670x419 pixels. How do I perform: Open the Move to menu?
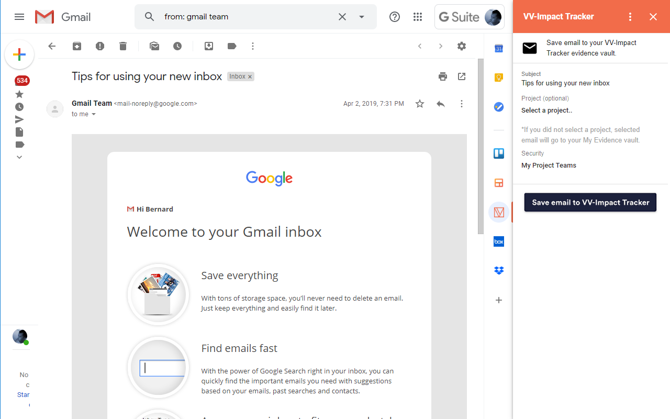tap(209, 46)
